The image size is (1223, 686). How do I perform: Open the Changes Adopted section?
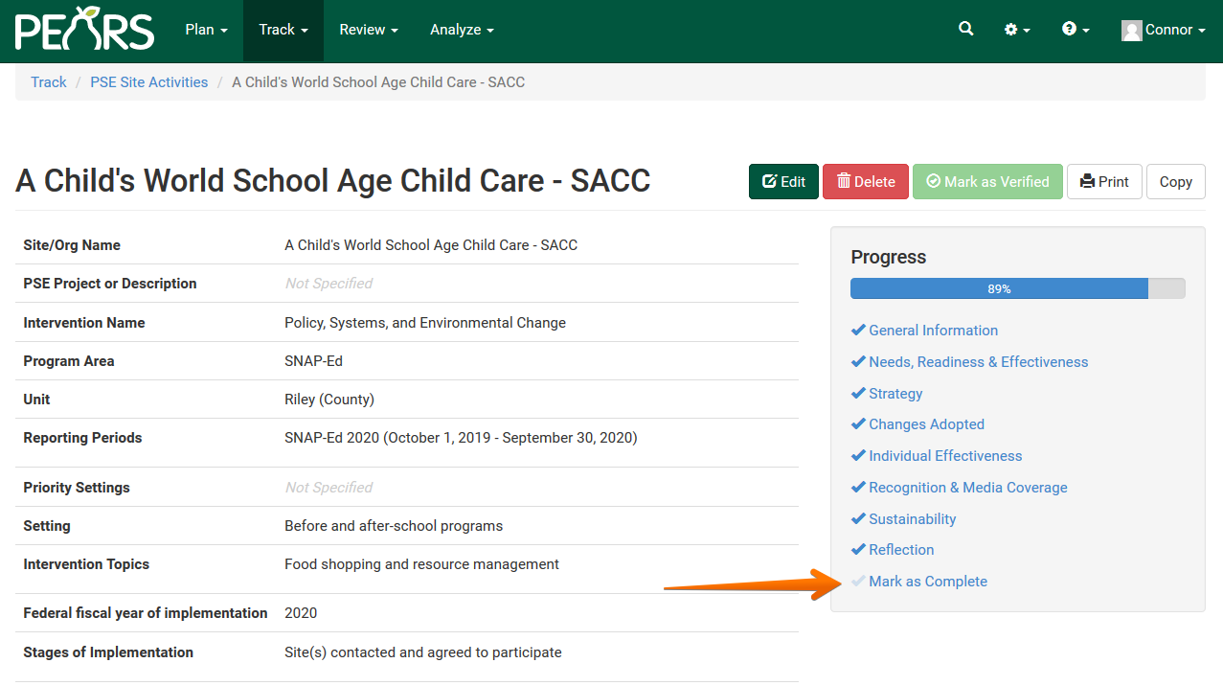click(x=926, y=424)
